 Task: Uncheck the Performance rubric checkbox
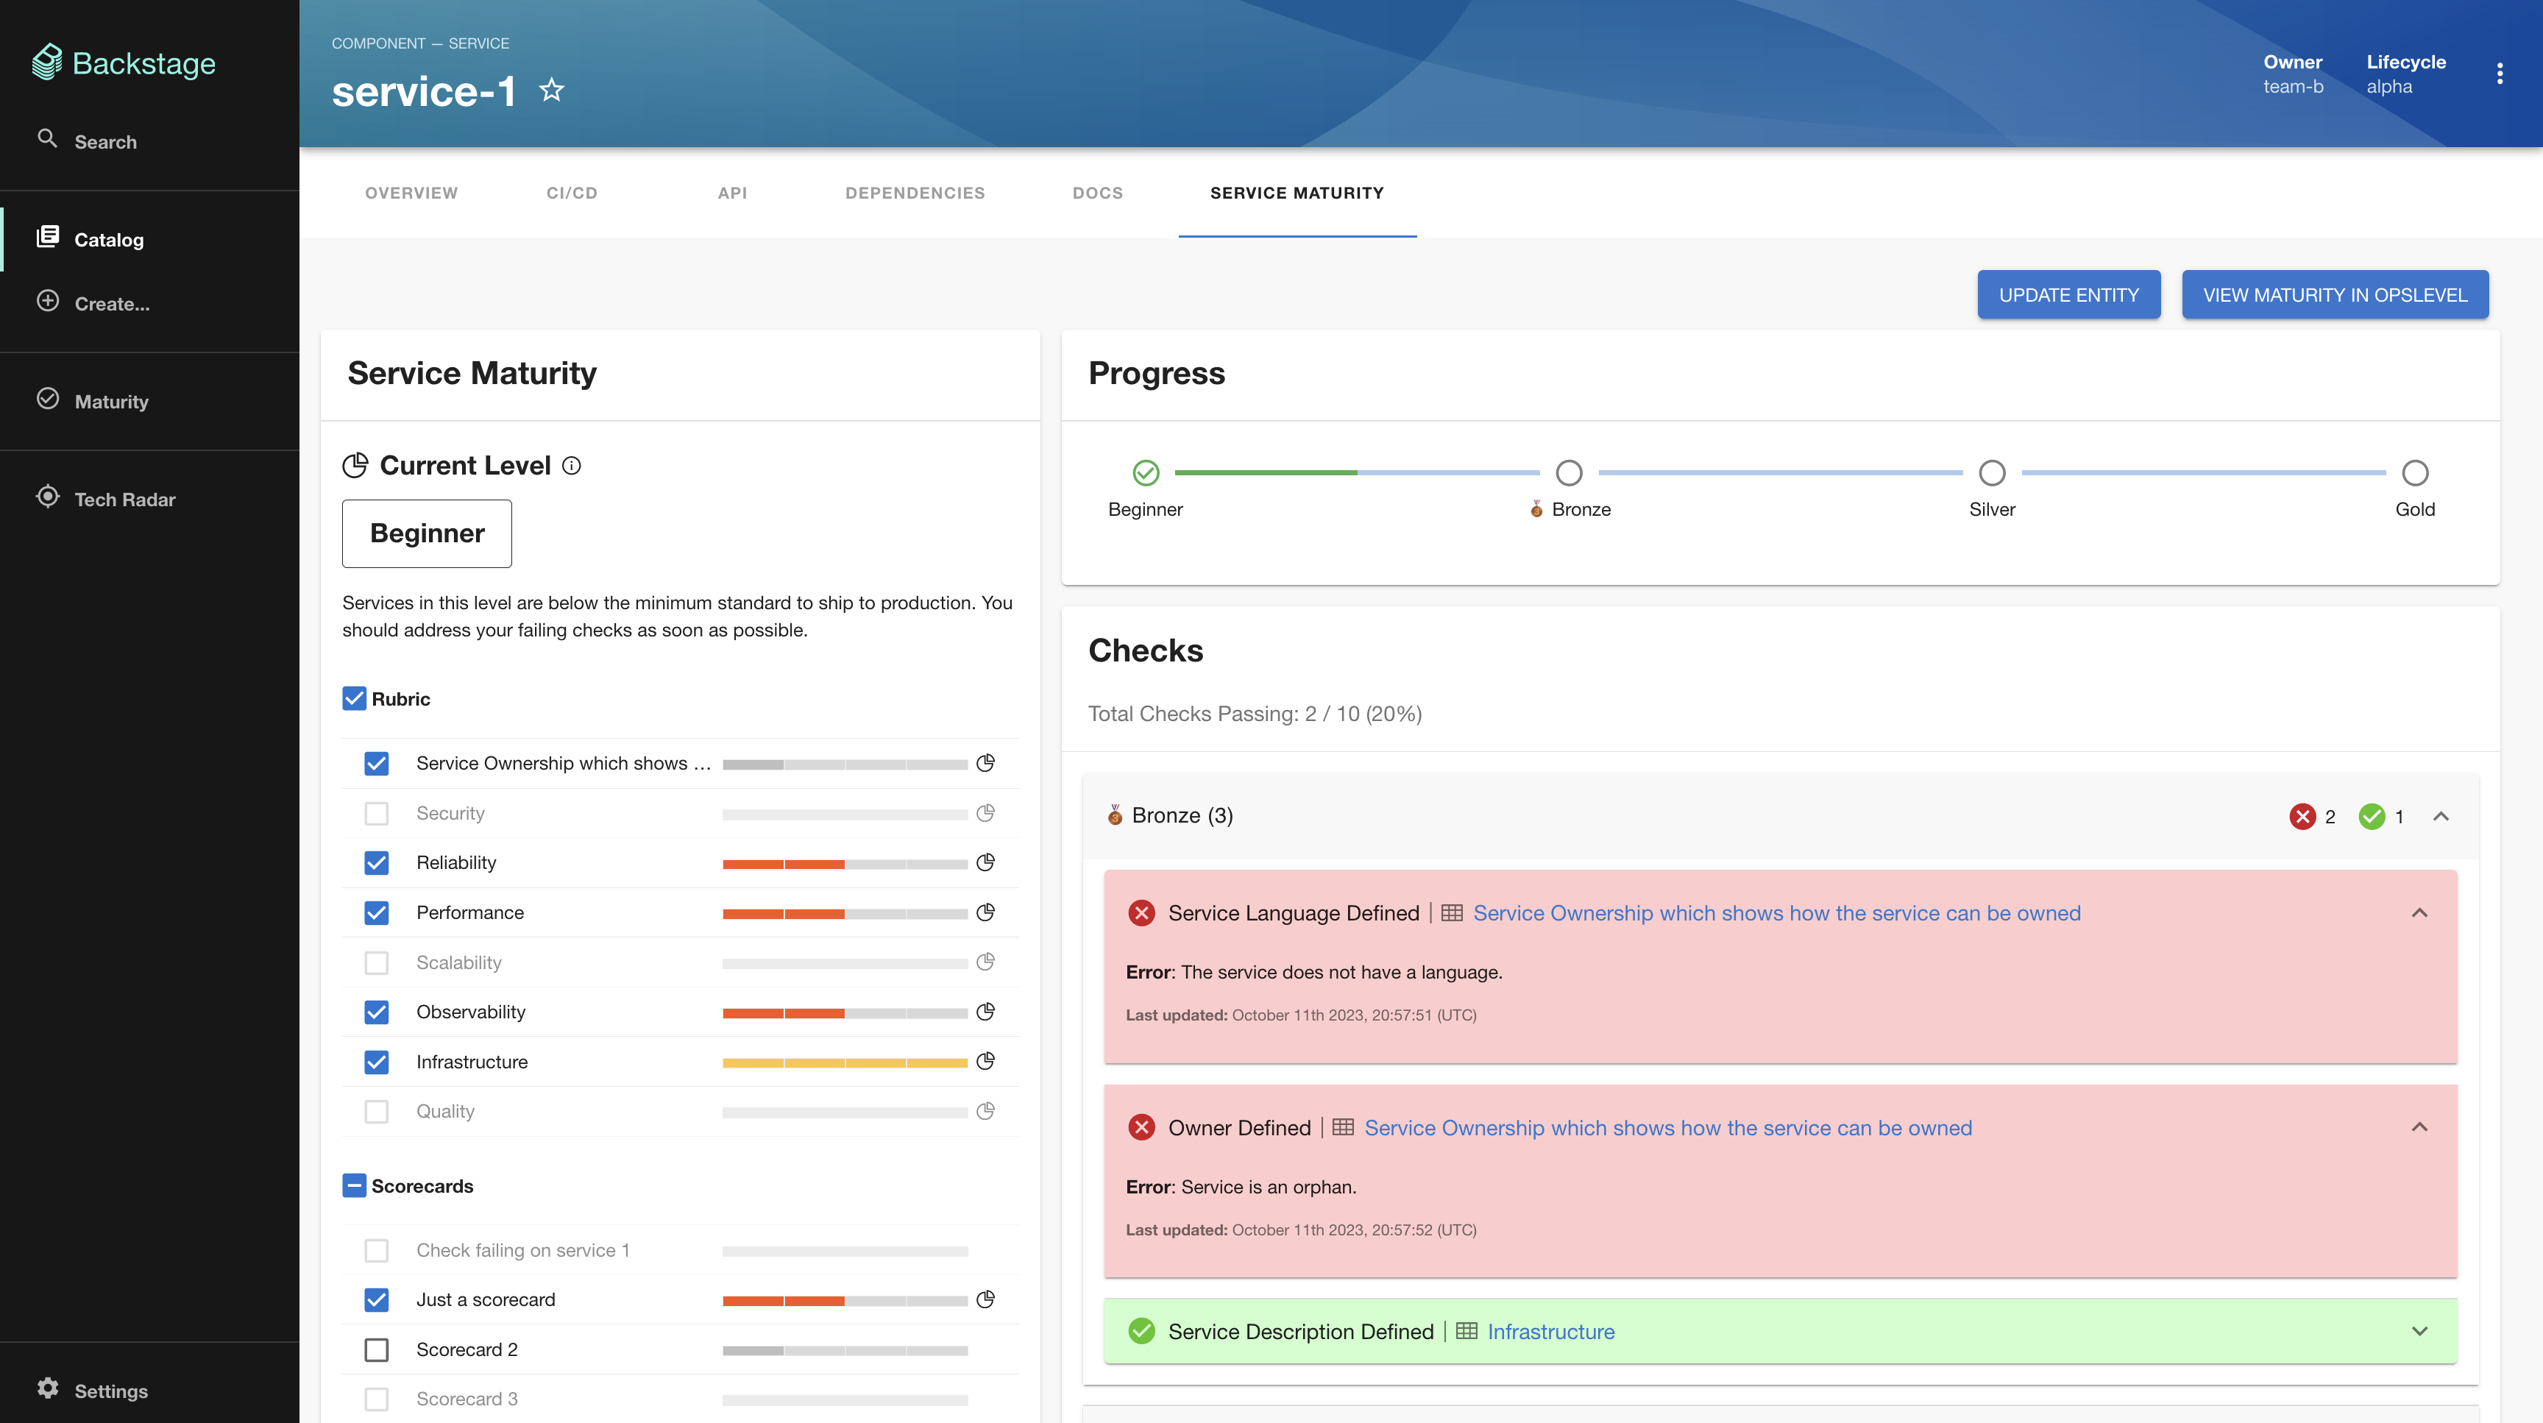(x=376, y=913)
